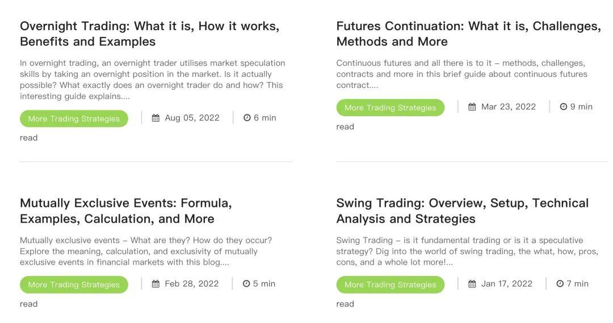Click calendar icon beside Feb 28, 2022

pos(156,284)
